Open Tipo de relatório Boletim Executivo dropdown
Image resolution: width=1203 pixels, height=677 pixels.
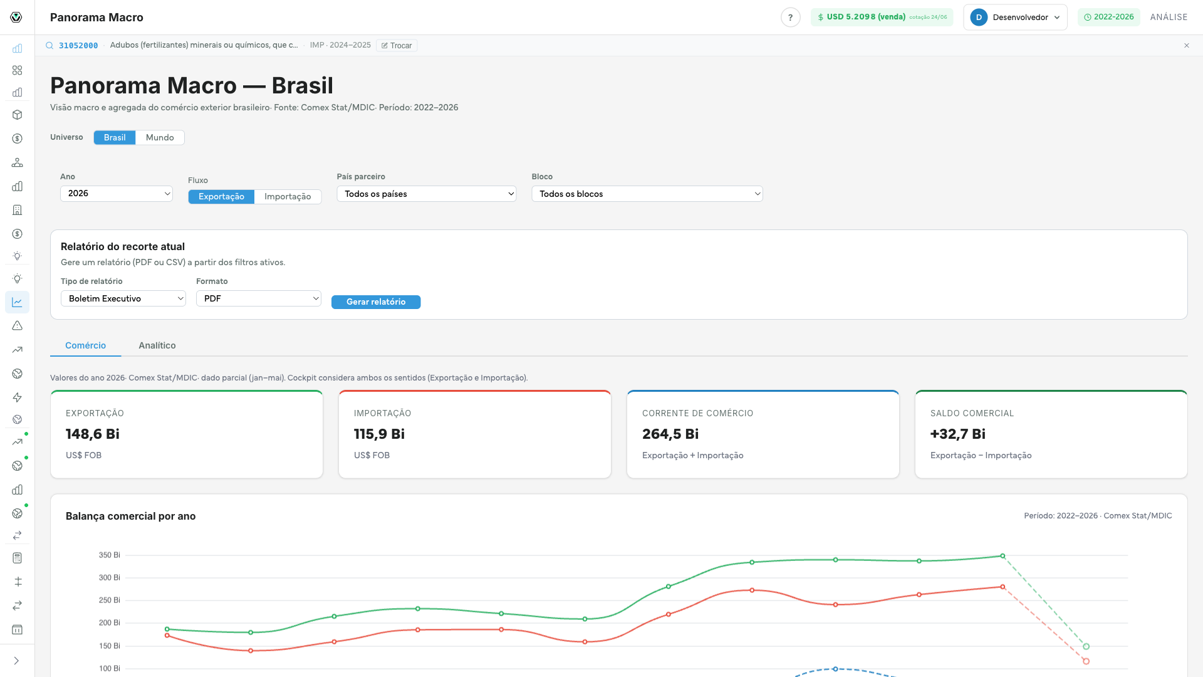tap(123, 299)
